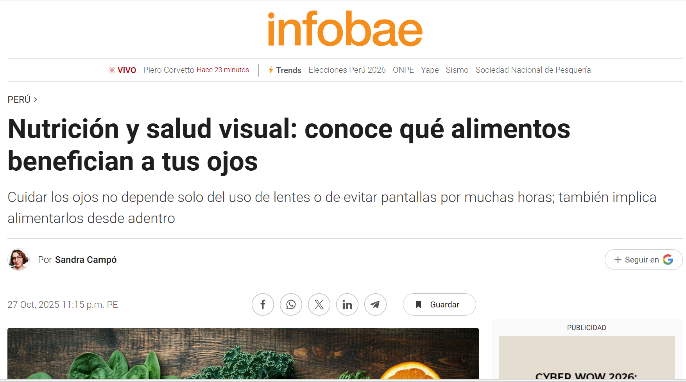
Task: Open Sociedad Nacional de Pesquería topic
Action: [533, 70]
